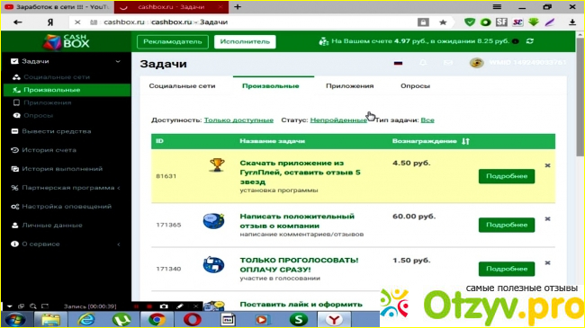Collapse the Задачи sidebar section

point(118,61)
